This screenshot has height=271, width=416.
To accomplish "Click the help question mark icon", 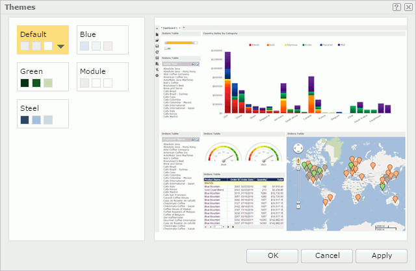I will click(x=396, y=6).
